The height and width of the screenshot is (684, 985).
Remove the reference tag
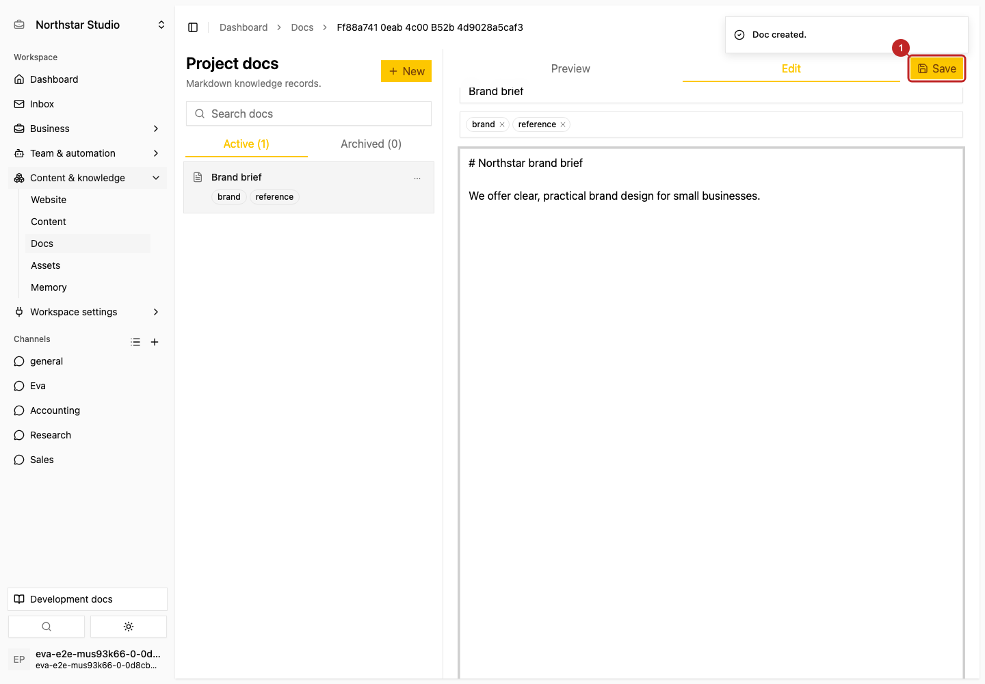[563, 124]
